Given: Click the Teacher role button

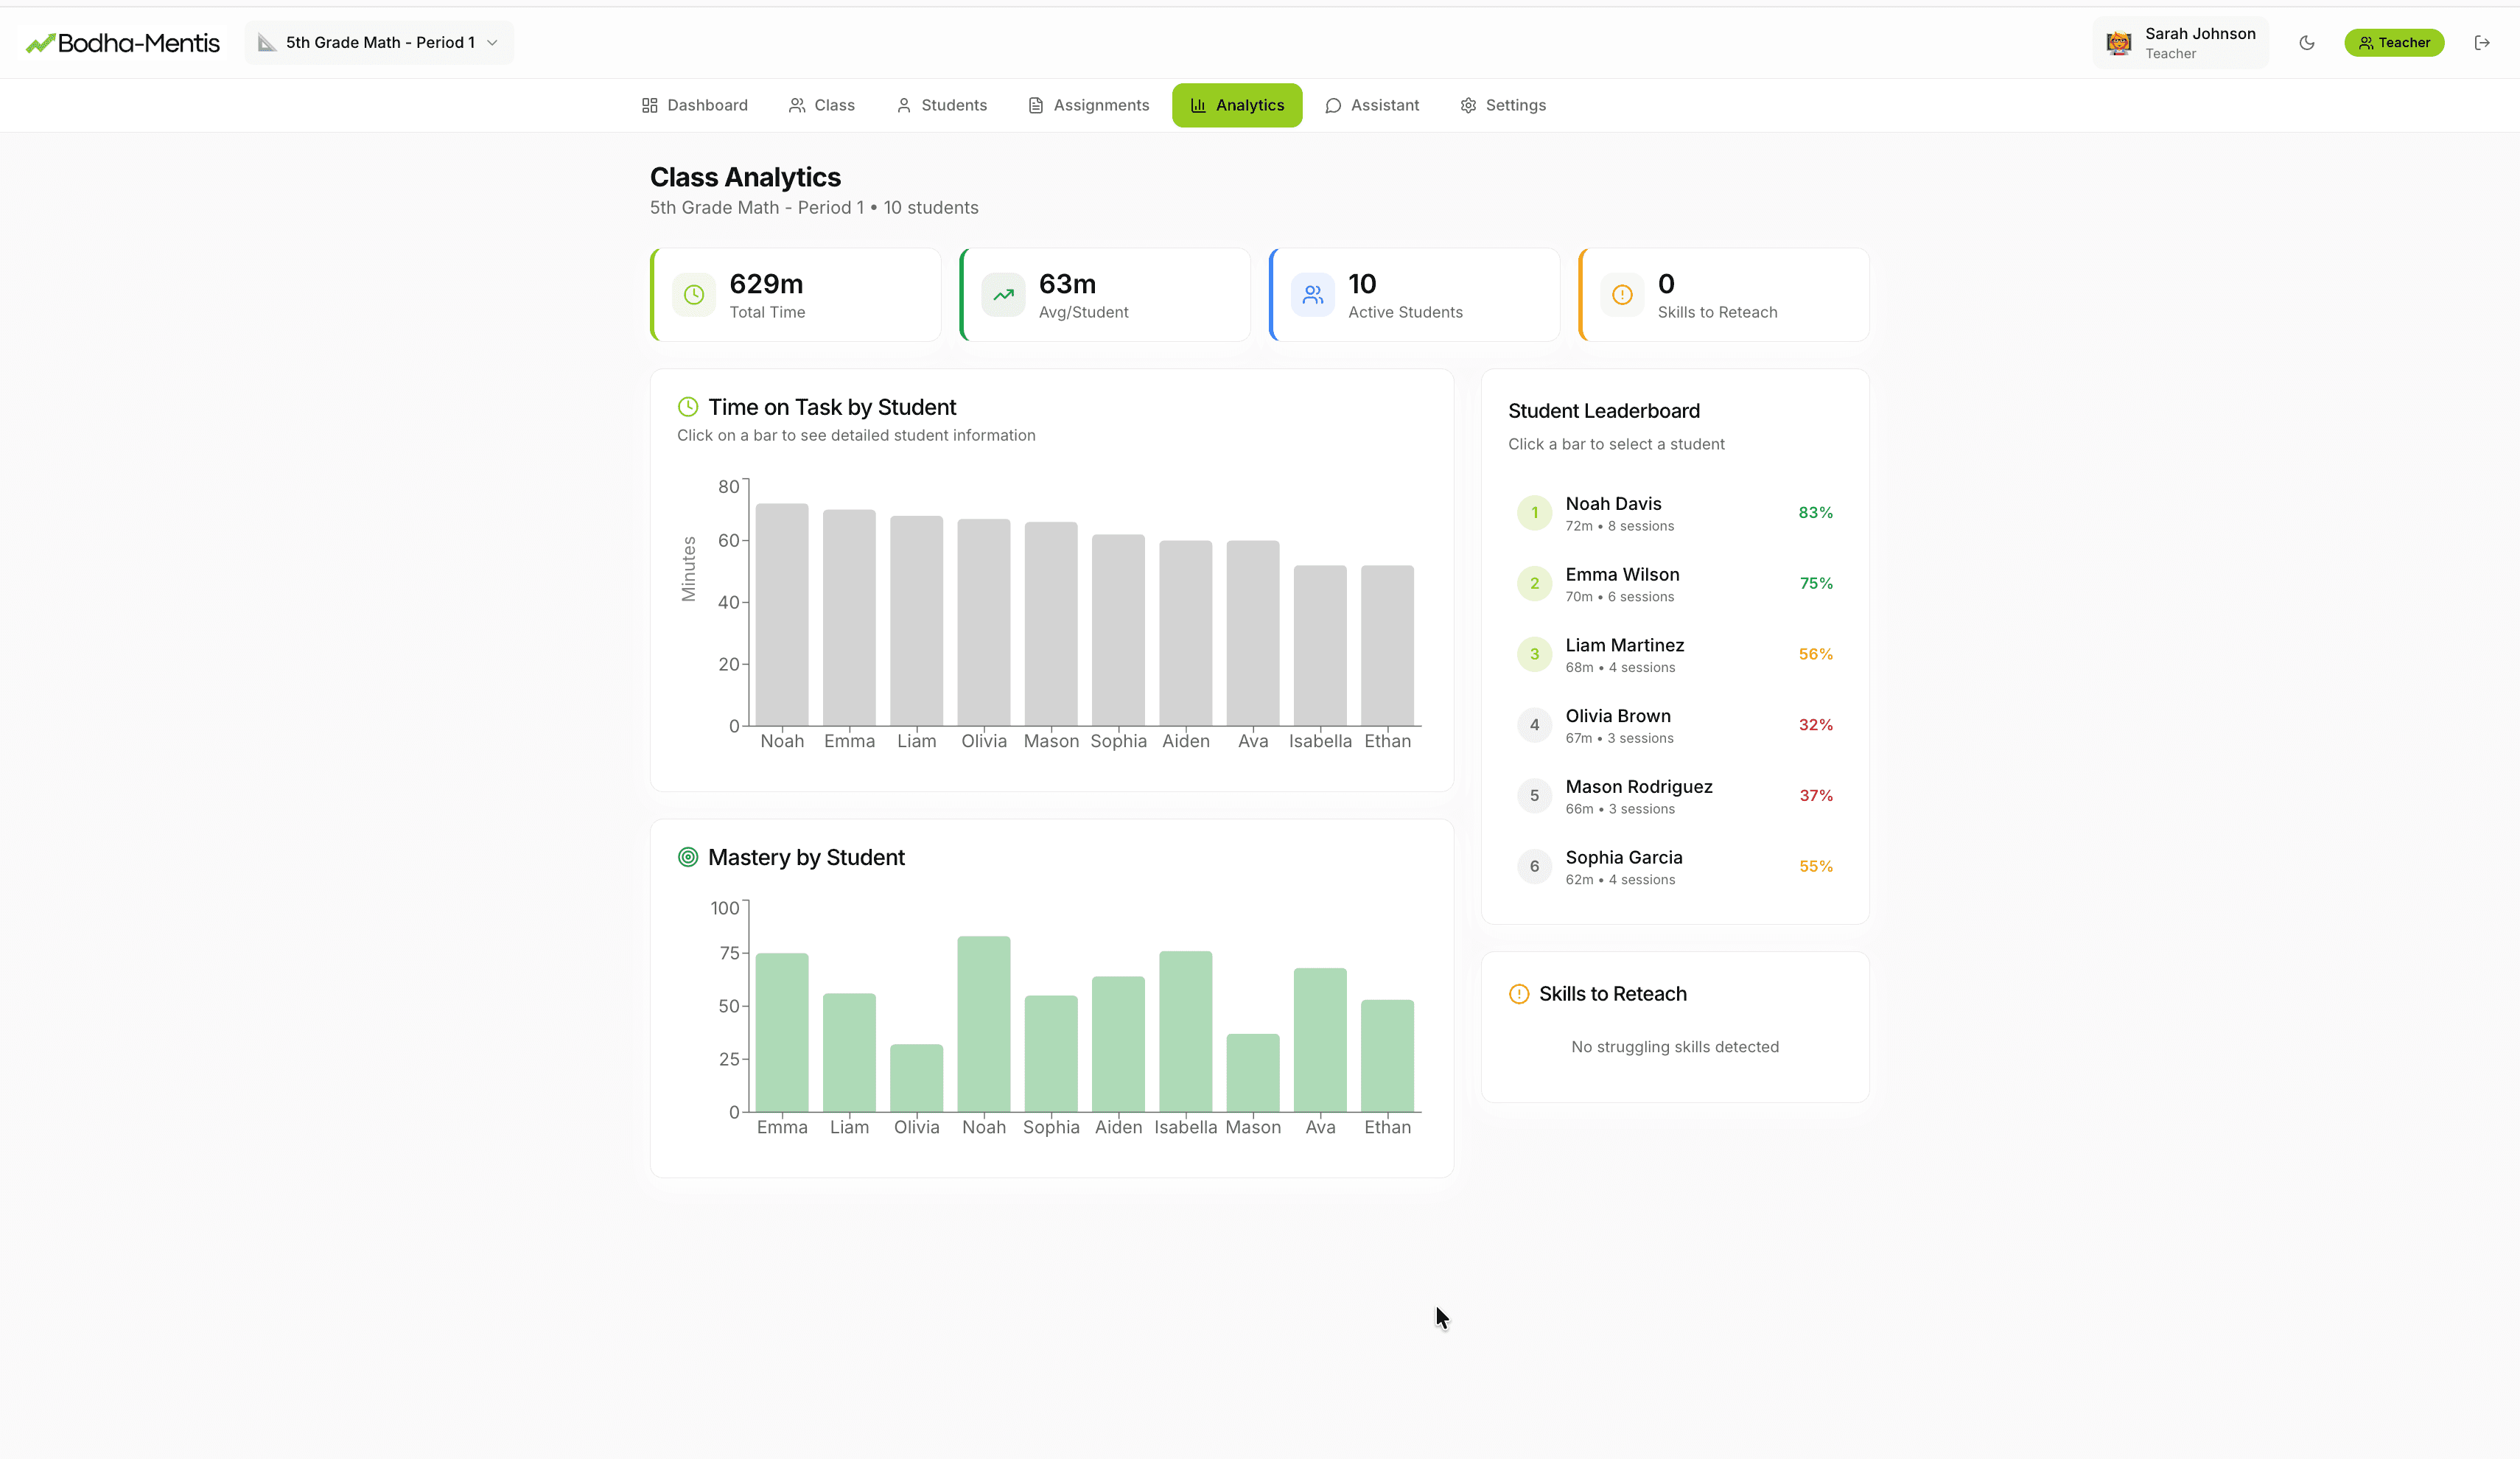Looking at the screenshot, I should pos(2394,42).
